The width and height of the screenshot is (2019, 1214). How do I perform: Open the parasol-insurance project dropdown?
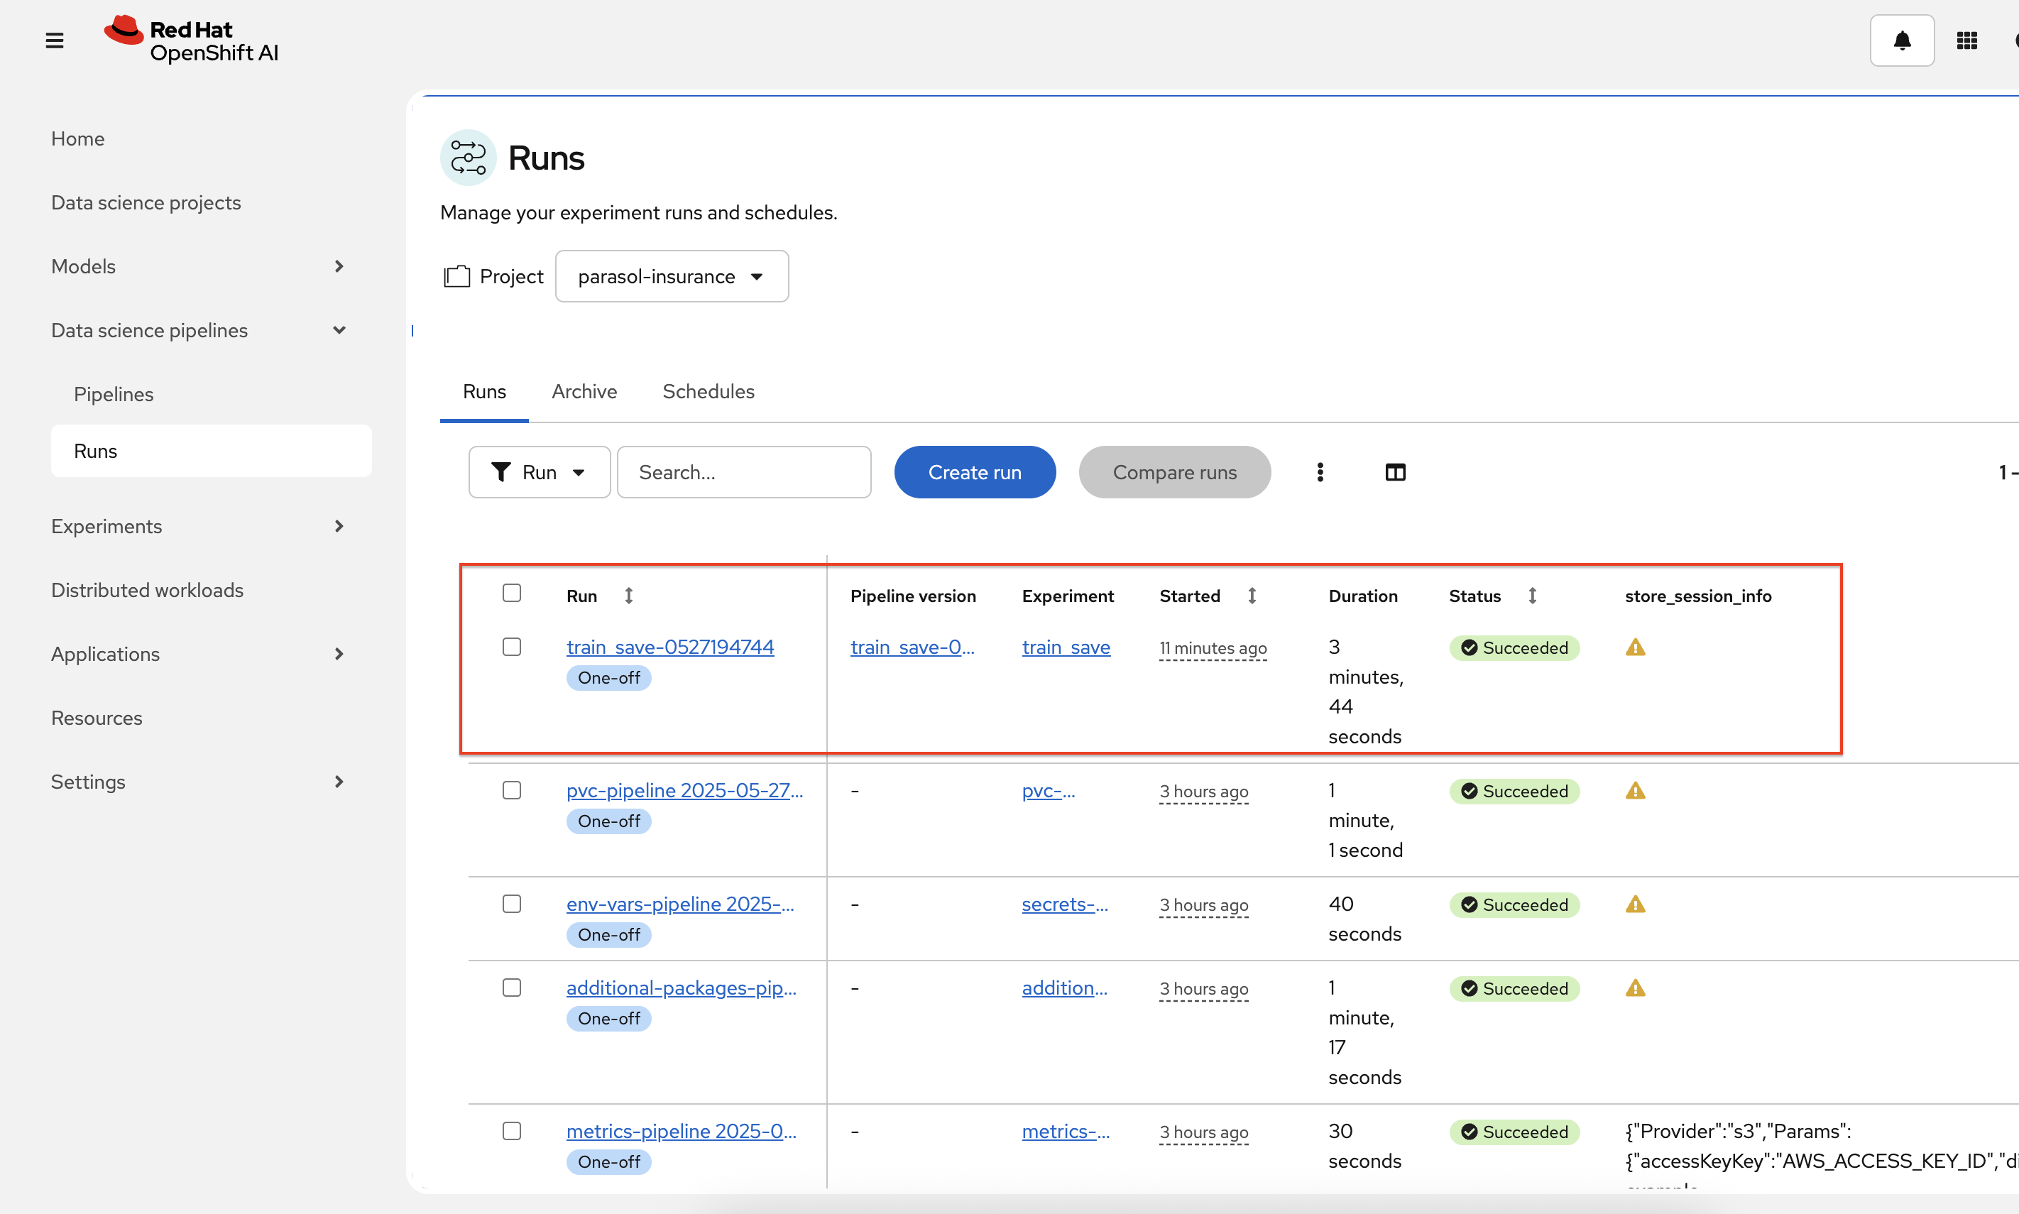coord(672,276)
